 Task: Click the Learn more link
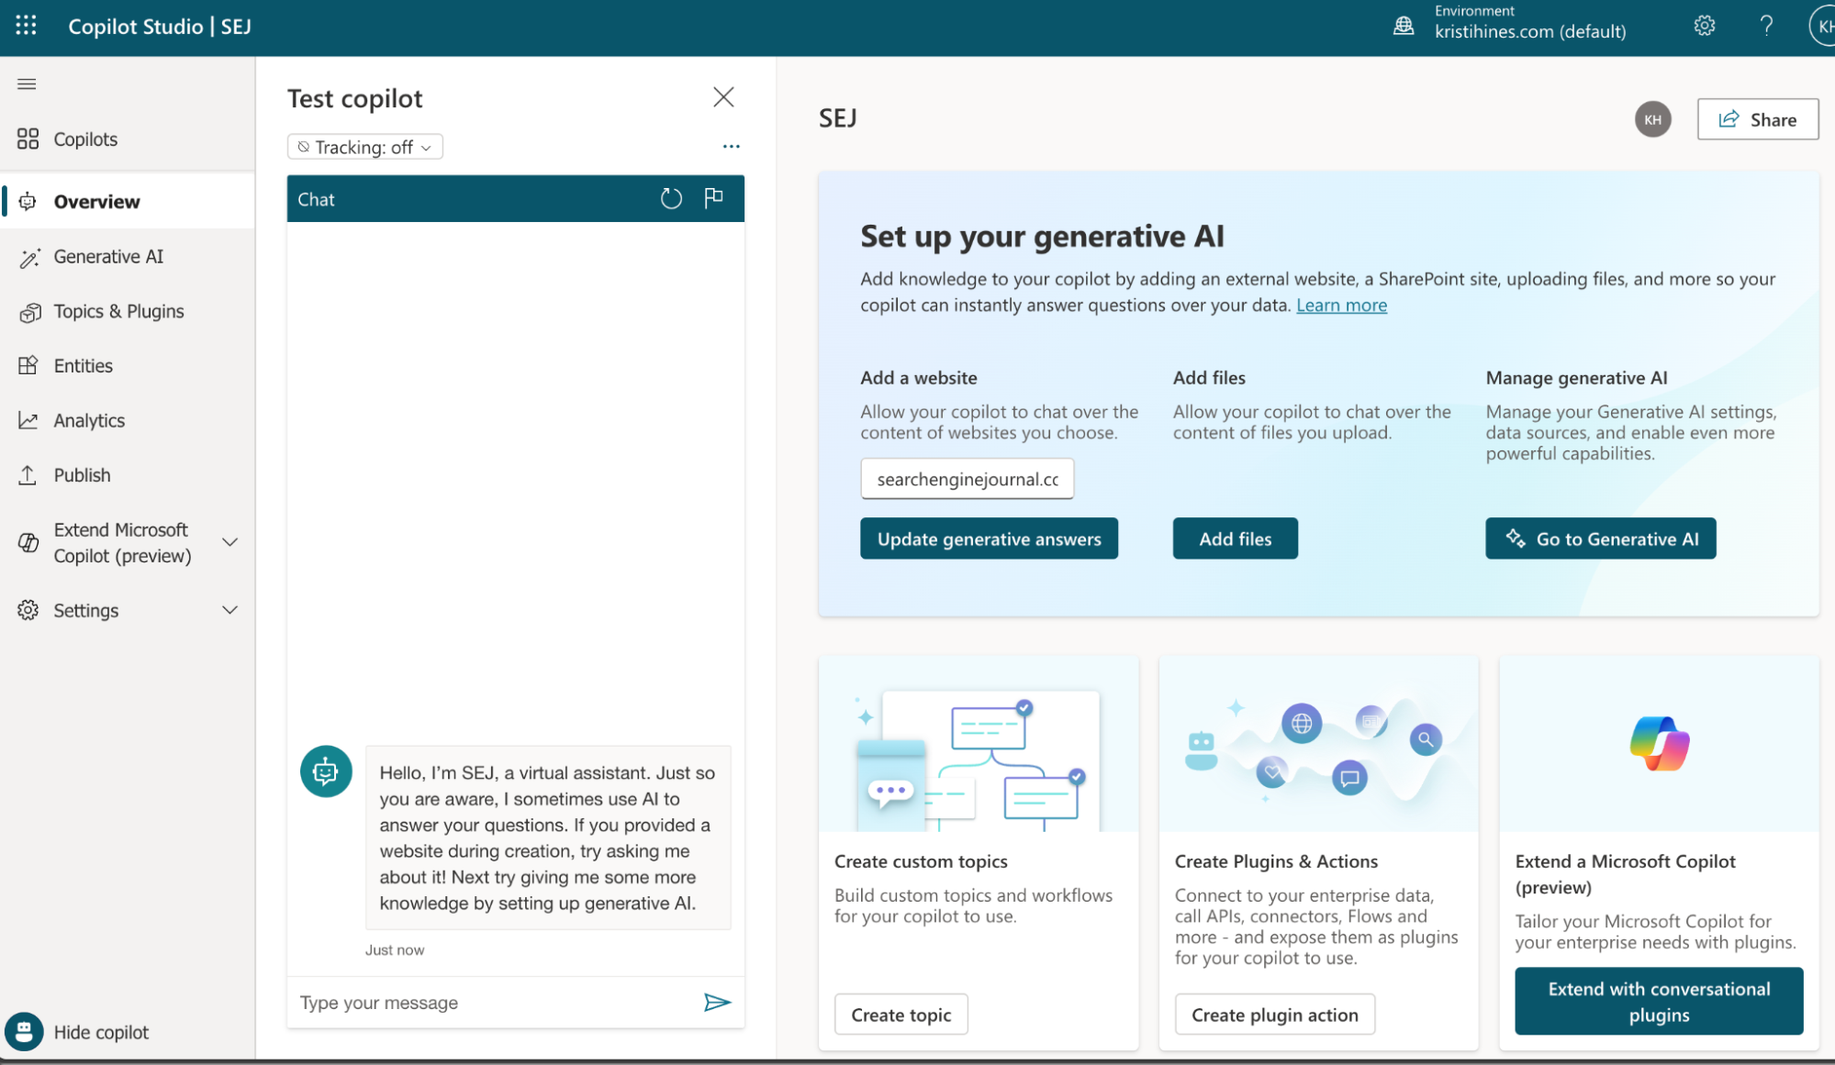click(x=1342, y=305)
